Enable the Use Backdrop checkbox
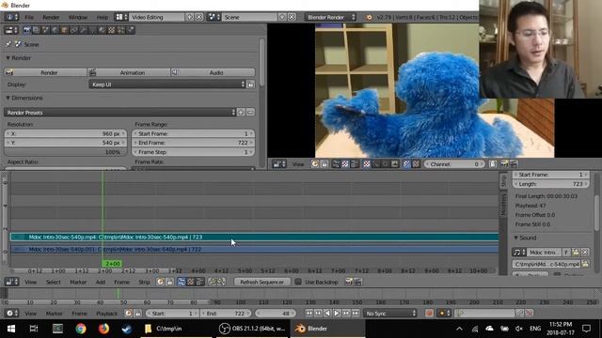The height and width of the screenshot is (338, 602). 298,282
